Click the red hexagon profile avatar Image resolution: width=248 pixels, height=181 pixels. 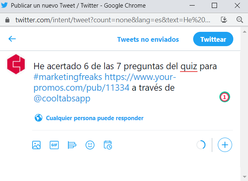(x=16, y=64)
